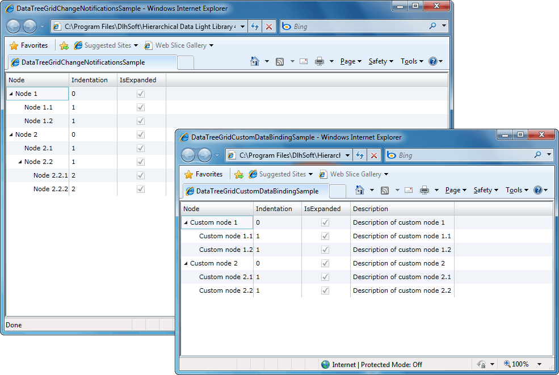Click Bing search field in front window
Image resolution: width=559 pixels, height=375 pixels.
coord(465,155)
